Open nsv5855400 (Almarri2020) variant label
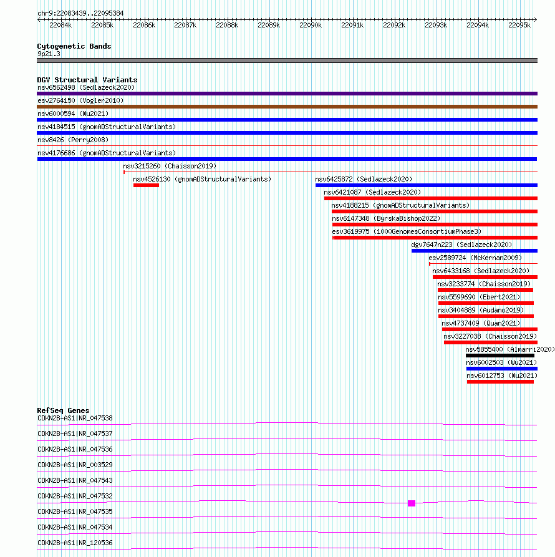Viewport: 555px width, 557px height. click(510, 349)
